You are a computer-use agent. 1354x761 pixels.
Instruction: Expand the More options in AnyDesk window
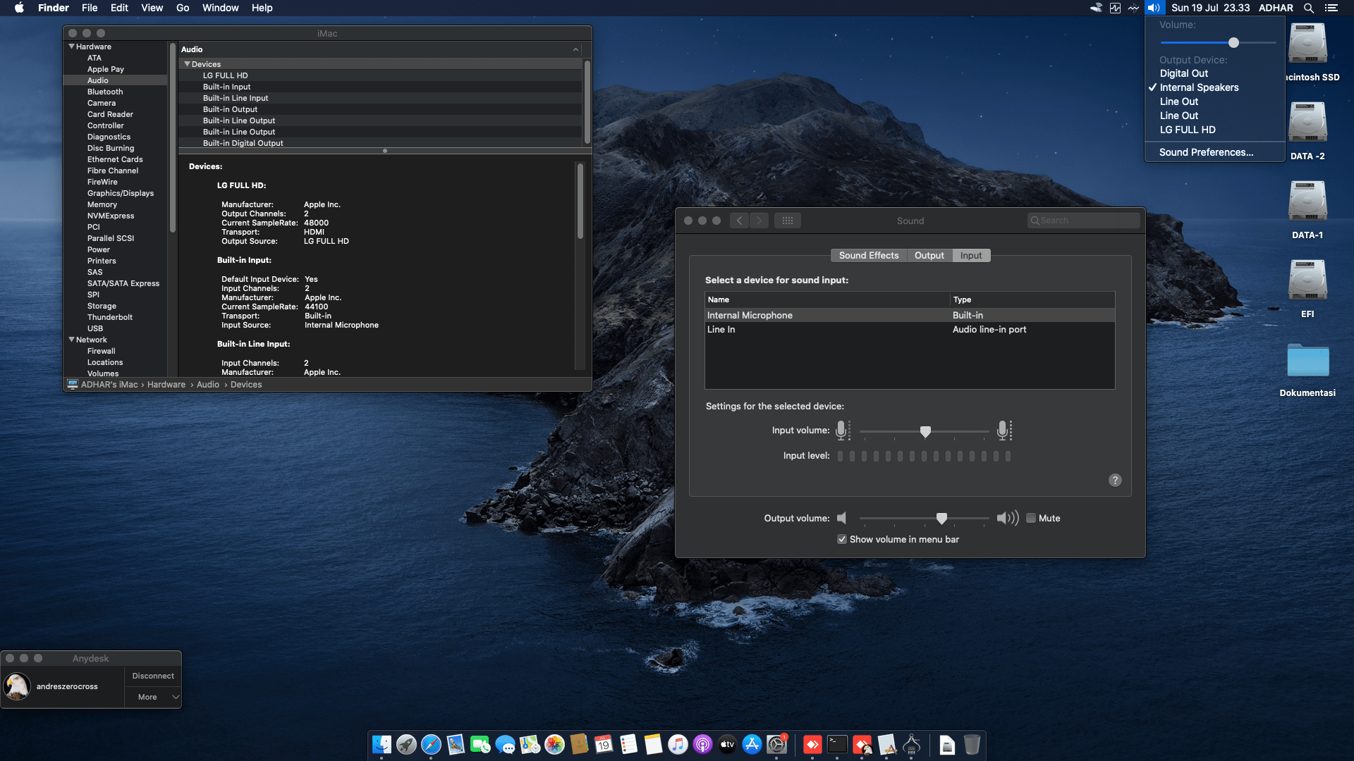coord(152,696)
